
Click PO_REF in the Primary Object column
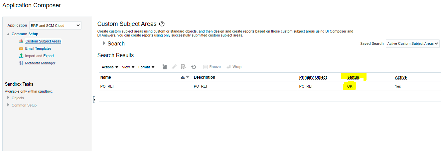point(306,86)
